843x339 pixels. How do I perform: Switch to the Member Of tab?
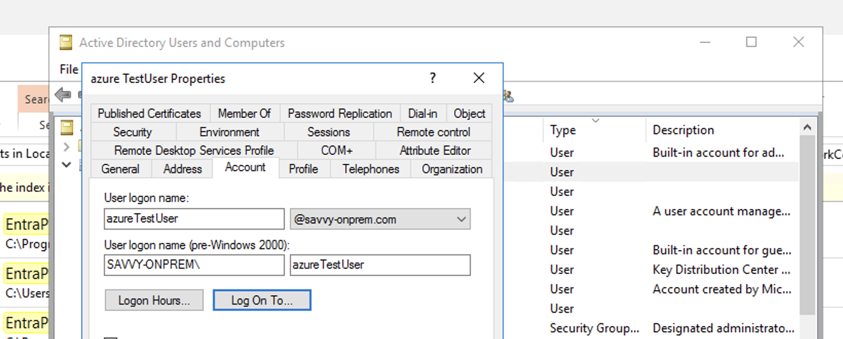(244, 114)
